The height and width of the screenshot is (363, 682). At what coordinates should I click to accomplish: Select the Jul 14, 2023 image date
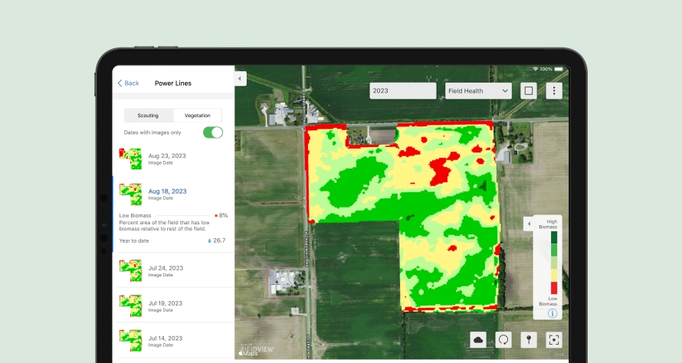tap(166, 338)
